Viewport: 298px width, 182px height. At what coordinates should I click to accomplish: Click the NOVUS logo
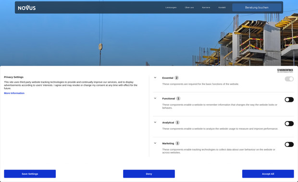[27, 8]
